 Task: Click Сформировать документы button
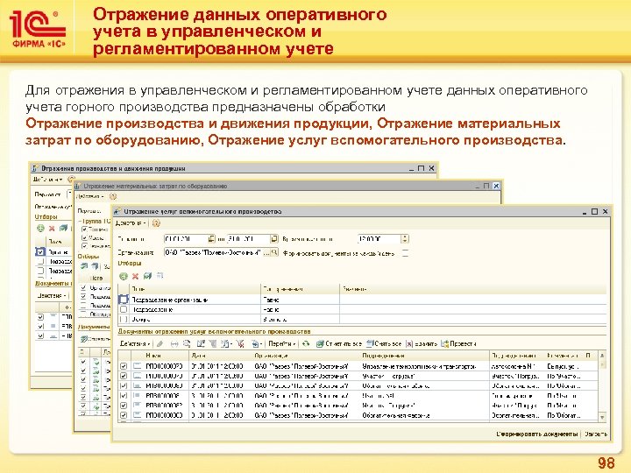point(537,434)
